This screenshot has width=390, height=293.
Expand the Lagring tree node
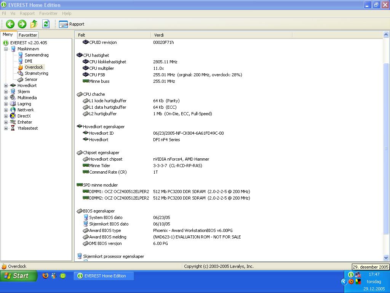pyautogui.click(x=6, y=104)
